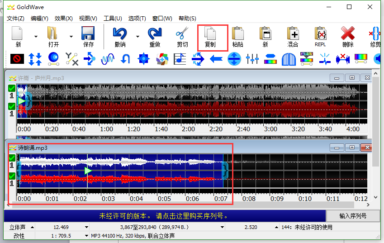Click the 改性 status label
Viewport: 384px width, 243px height.
pos(19,236)
